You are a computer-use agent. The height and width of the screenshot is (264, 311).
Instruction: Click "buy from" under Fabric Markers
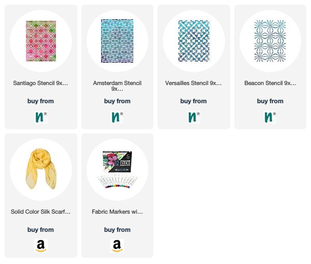click(117, 230)
